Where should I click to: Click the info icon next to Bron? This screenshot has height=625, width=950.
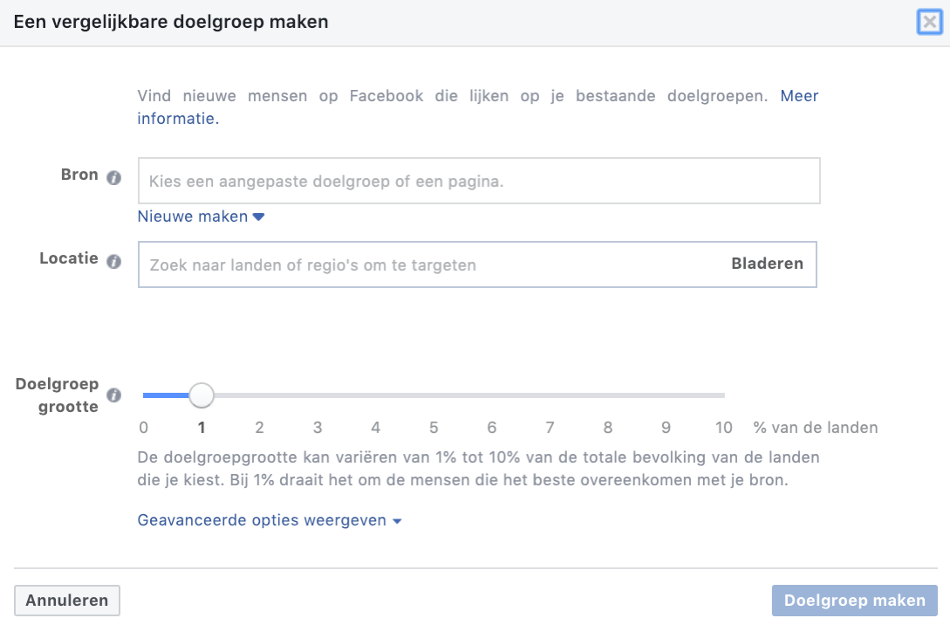coord(114,177)
